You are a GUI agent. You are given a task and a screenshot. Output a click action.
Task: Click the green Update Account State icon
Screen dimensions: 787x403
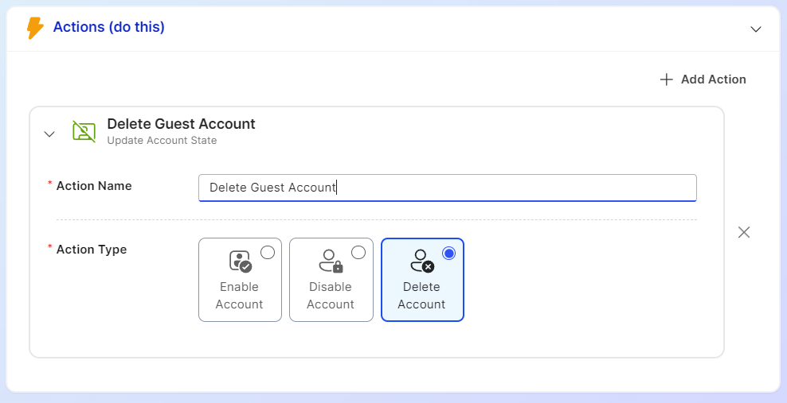pos(84,131)
